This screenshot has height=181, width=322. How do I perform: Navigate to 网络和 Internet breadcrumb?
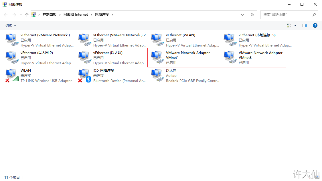pyautogui.click(x=76, y=15)
